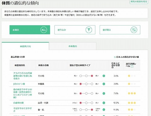The image size is (151, 116).
Task: Switch to the 検査済(130) tab
Action: point(25,46)
